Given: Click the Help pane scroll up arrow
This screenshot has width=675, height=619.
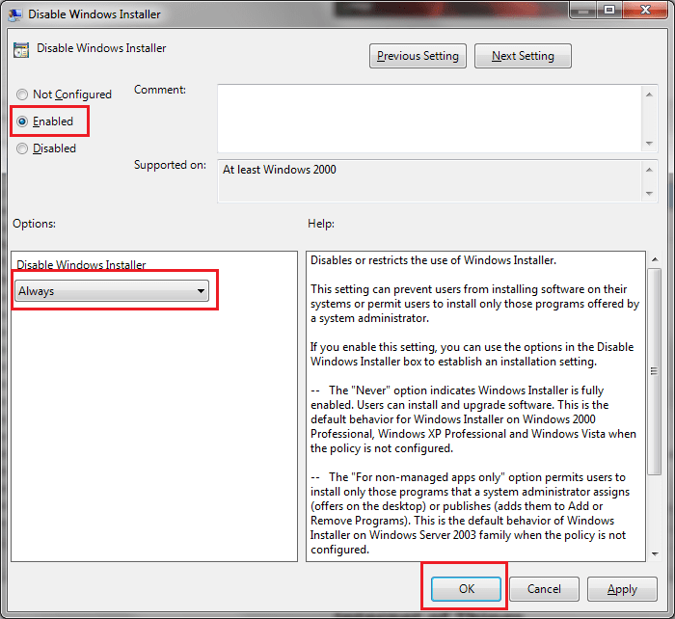Looking at the screenshot, I should point(655,259).
